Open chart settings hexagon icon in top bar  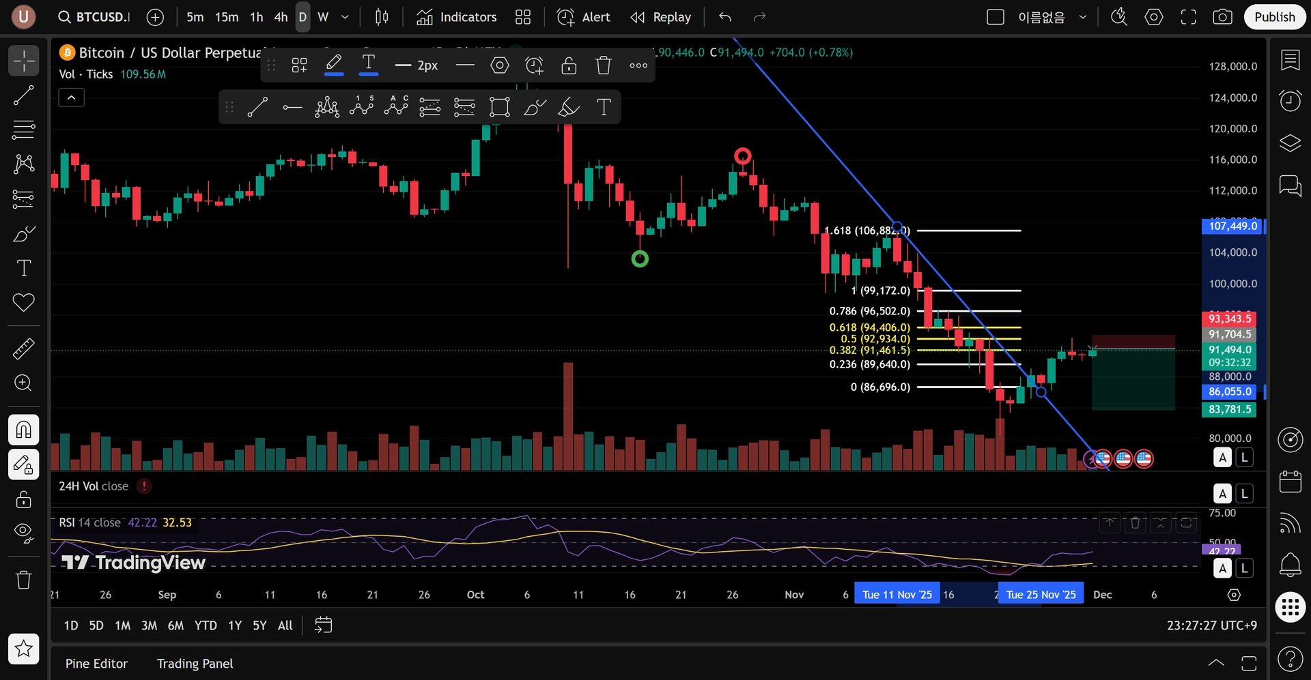(x=1154, y=17)
